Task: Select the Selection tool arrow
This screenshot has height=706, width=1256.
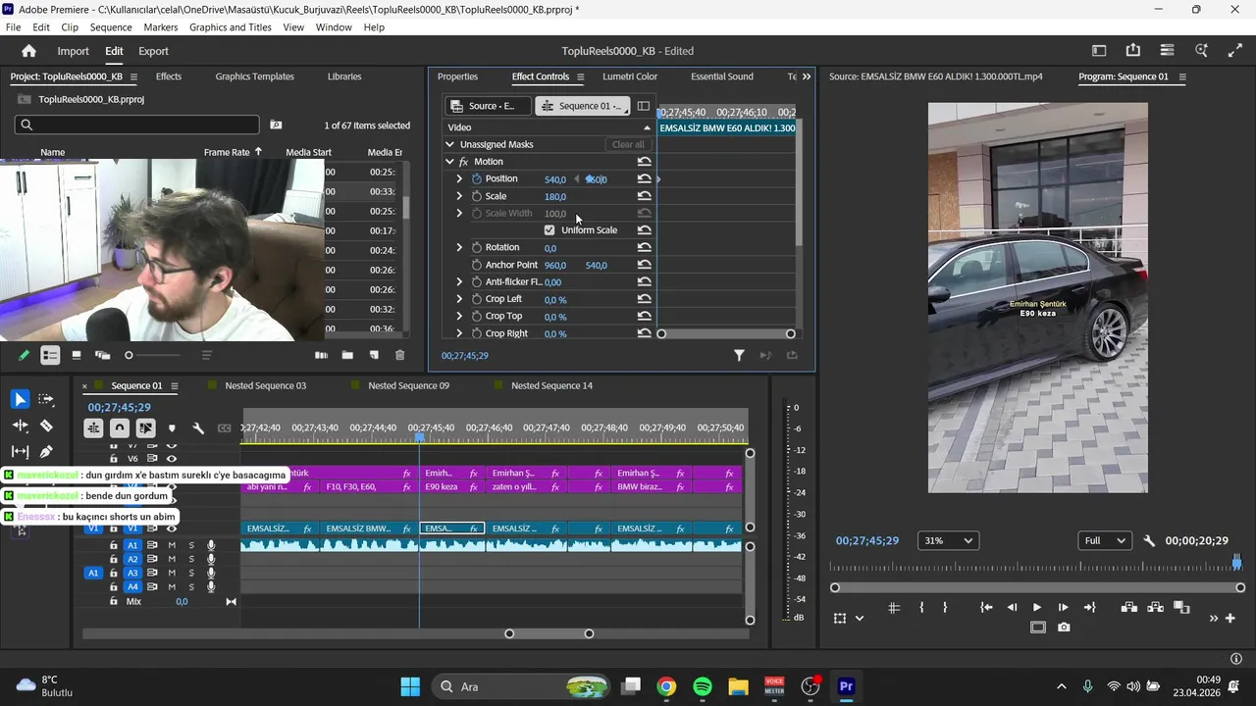Action: click(20, 399)
